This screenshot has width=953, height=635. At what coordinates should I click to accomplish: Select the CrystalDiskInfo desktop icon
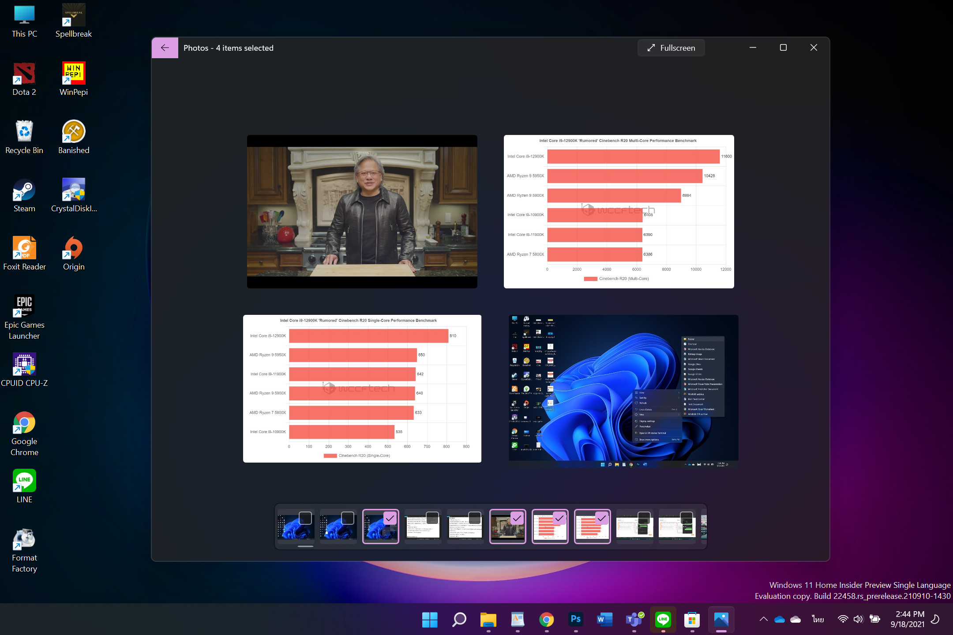tap(74, 196)
